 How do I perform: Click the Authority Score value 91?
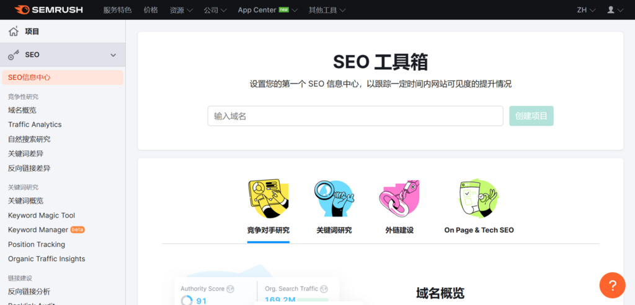202,301
